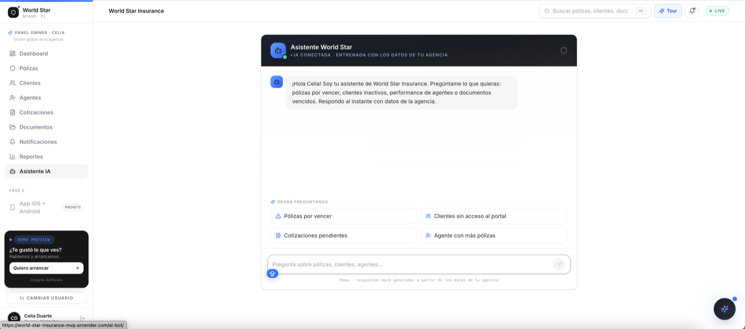
Task: Click Cambiar Usuario button
Action: coord(47,298)
